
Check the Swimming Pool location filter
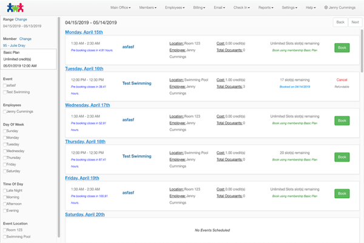[5, 237]
